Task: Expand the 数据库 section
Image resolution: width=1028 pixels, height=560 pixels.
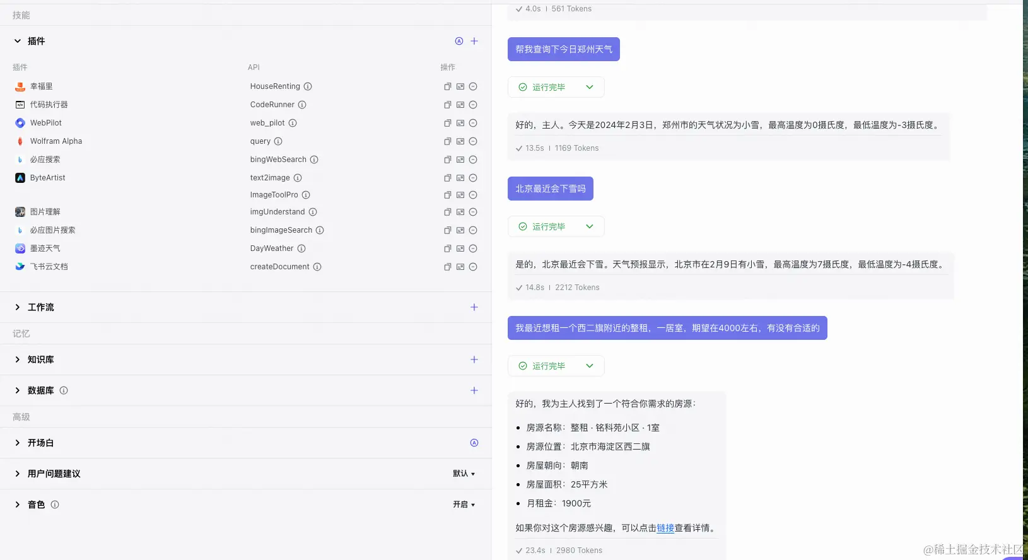Action: tap(18, 390)
